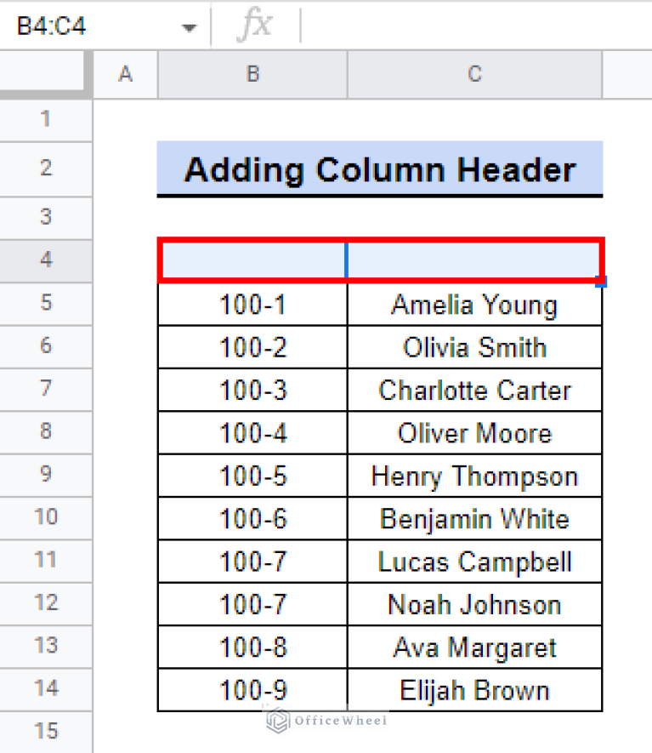Screen dimensions: 652x753
Task: Click the Adding Column Header title cell
Action: (x=379, y=169)
